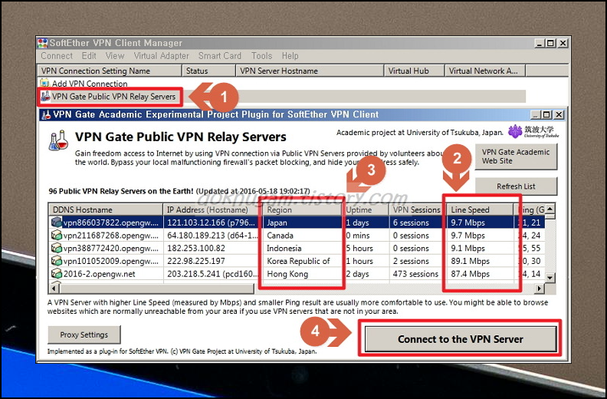Screen dimensions: 607x399
Task: Select the Canada region cell
Action: [302, 236]
